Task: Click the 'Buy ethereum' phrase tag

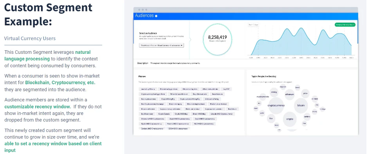Action: [217, 94]
